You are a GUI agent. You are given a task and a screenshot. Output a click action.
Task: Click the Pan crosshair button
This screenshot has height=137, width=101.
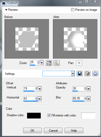pyautogui.click(x=79, y=63)
